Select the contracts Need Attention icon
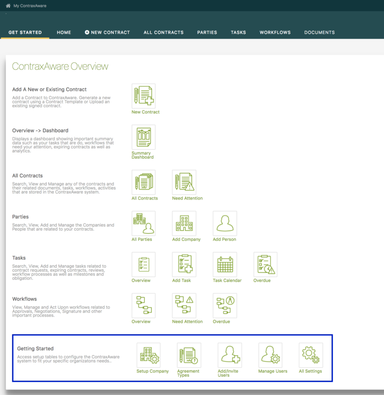 184,182
